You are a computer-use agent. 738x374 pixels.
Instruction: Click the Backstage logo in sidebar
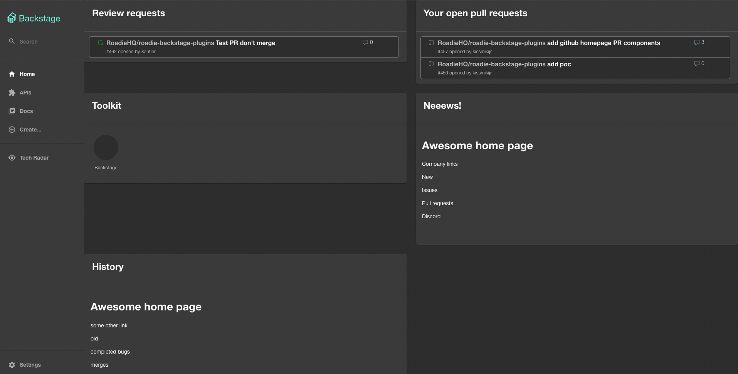click(34, 18)
